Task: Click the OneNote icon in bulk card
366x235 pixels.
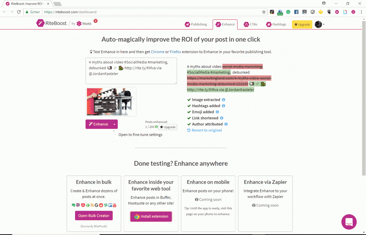Action: [x=78, y=205]
